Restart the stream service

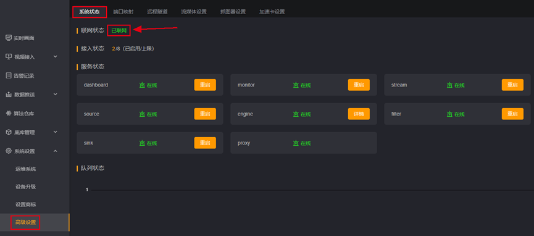512,85
